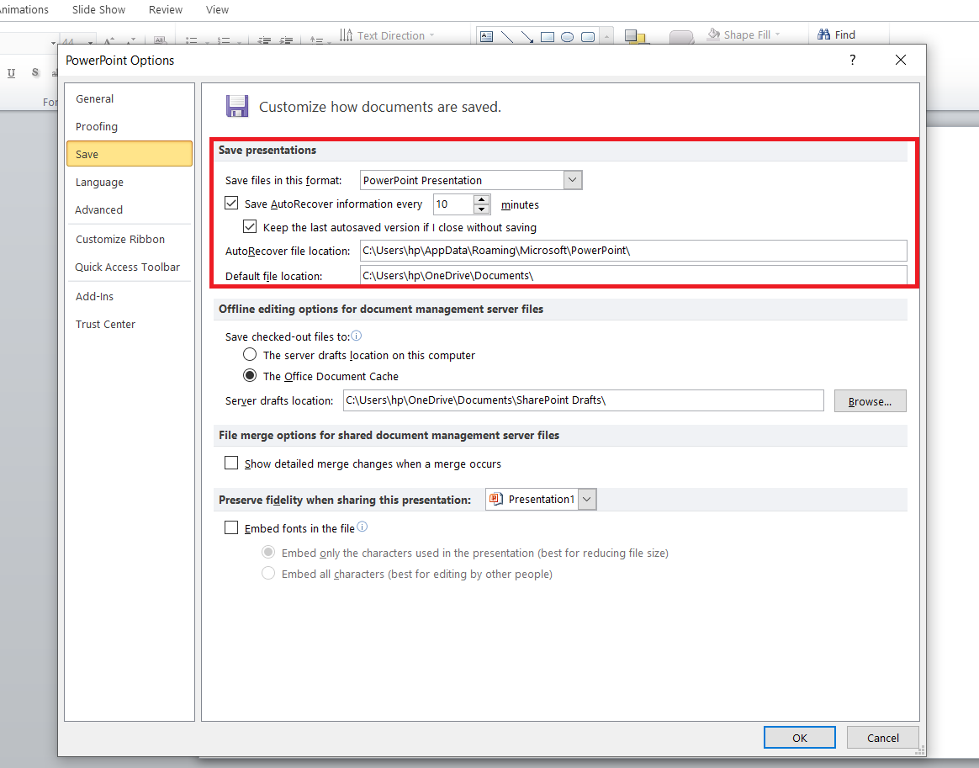
Task: Select the Rounded Rectangle shape in the ribbon gallery
Action: tap(588, 37)
